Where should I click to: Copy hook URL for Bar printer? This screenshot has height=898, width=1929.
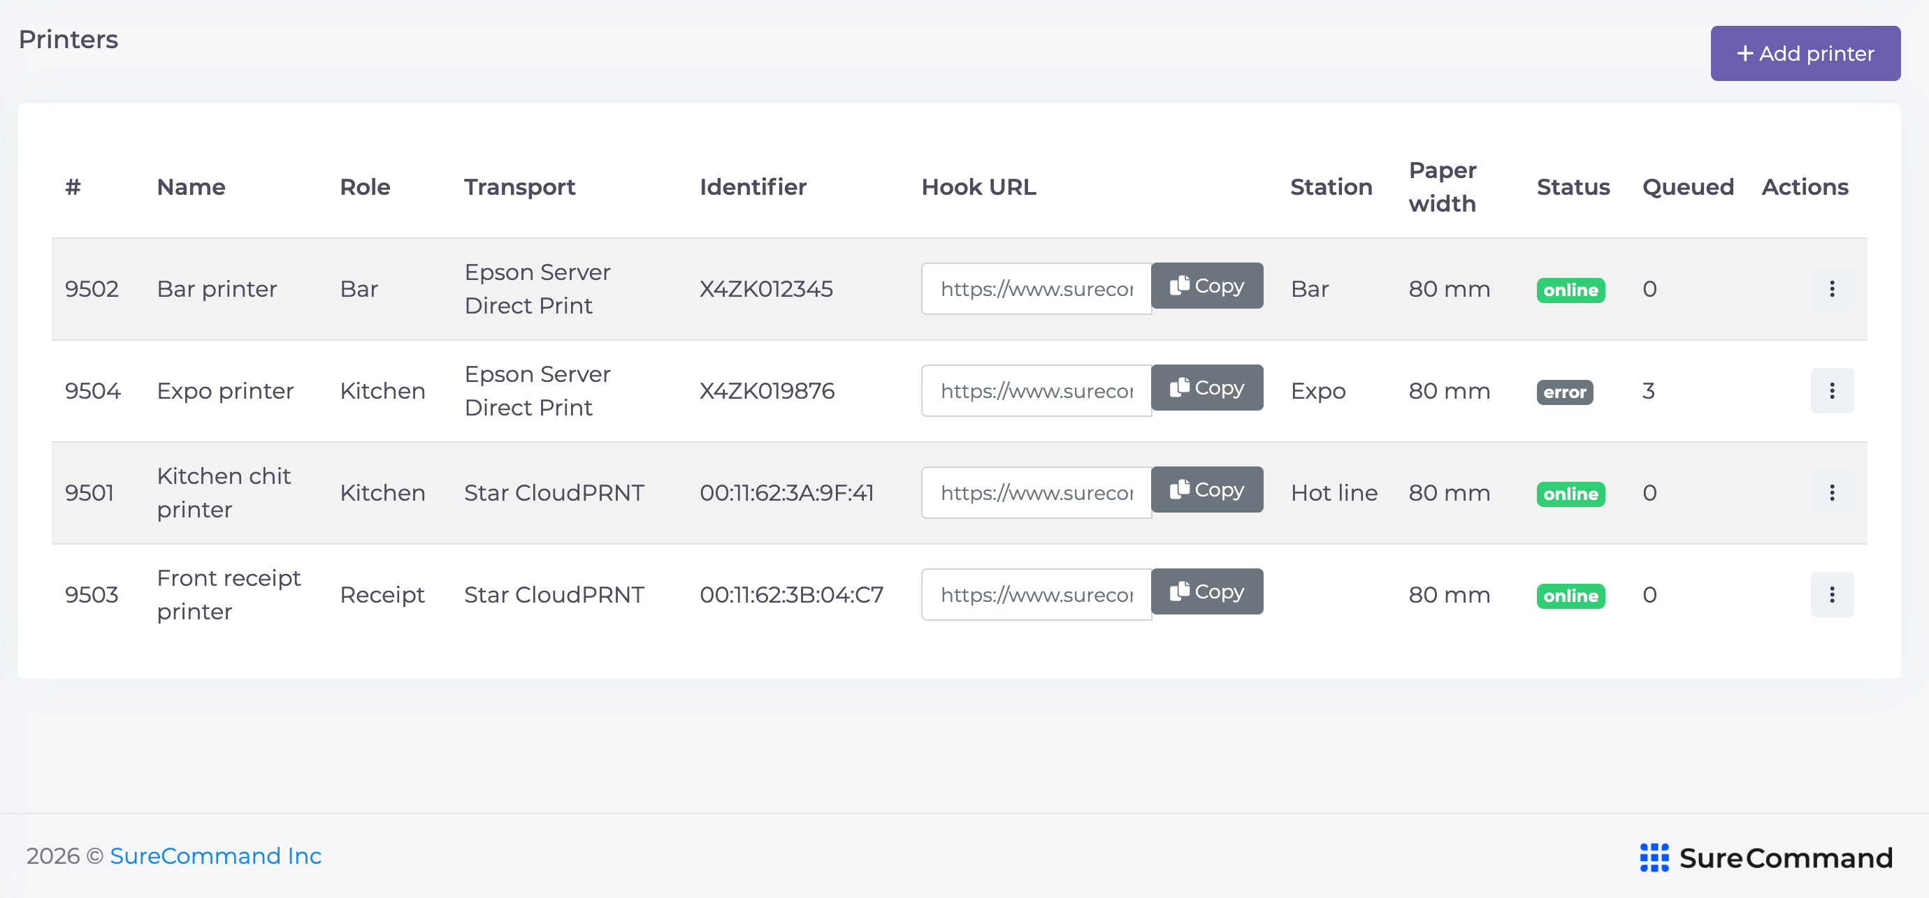pyautogui.click(x=1206, y=286)
